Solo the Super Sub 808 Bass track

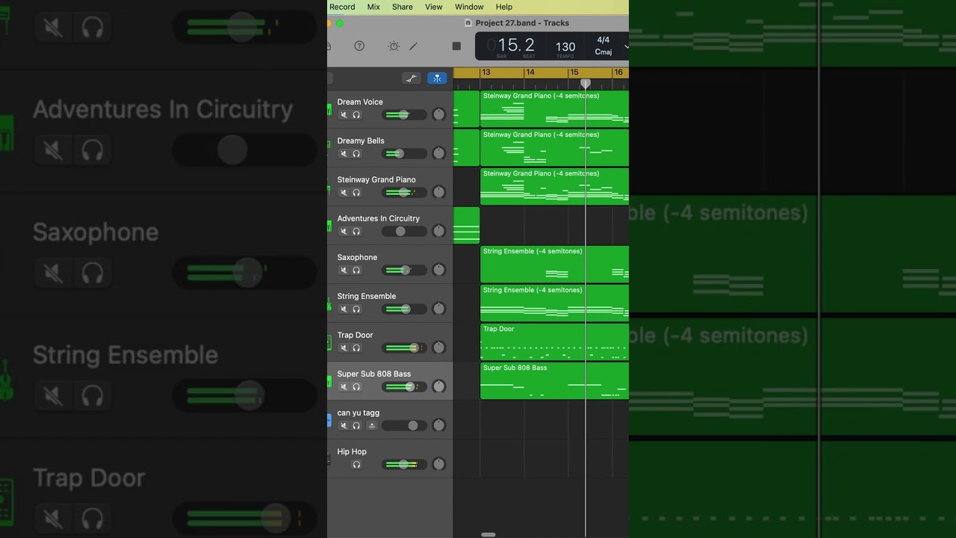356,386
